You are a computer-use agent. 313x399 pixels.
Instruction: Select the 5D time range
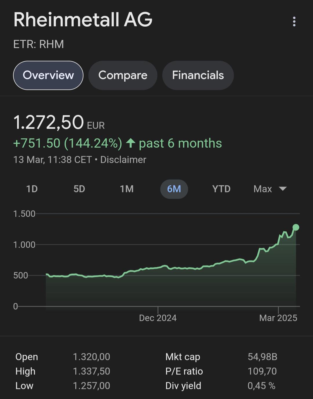[x=79, y=189]
